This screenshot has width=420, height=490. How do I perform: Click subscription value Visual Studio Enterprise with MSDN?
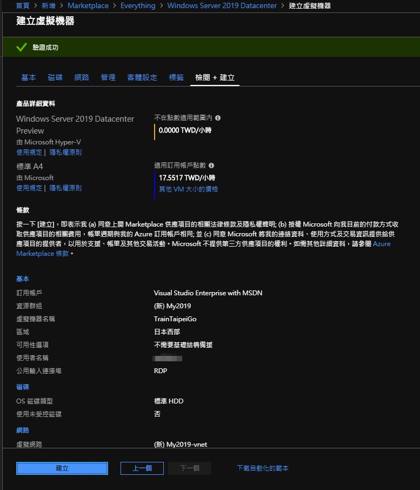point(208,293)
